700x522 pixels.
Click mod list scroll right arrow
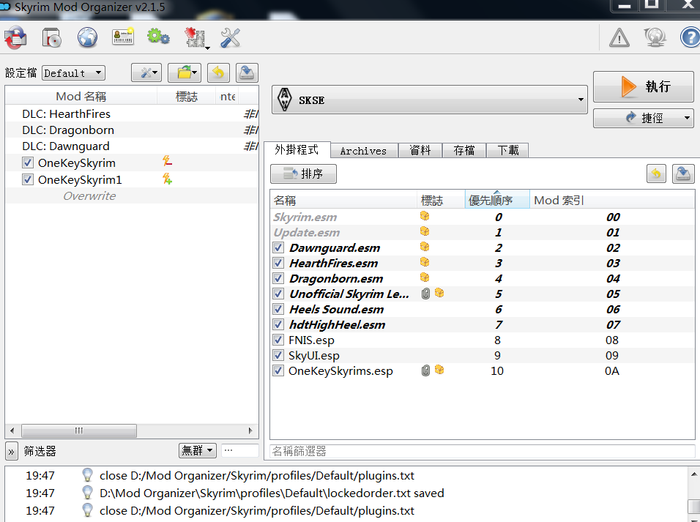click(250, 430)
